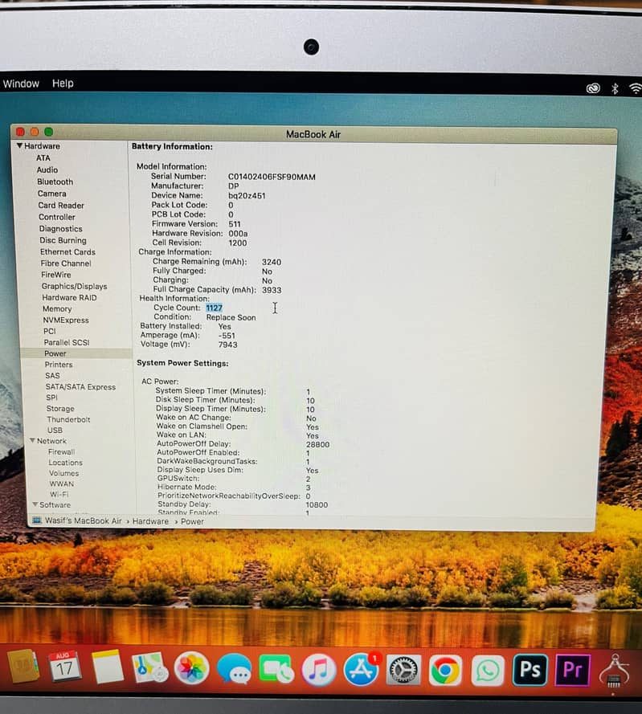Image resolution: width=642 pixels, height=714 pixels.
Task: Open the Photos app in dock
Action: pyautogui.click(x=191, y=668)
